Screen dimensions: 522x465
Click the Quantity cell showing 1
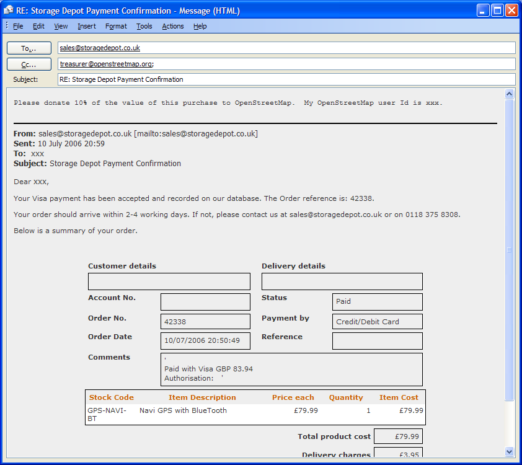(368, 410)
